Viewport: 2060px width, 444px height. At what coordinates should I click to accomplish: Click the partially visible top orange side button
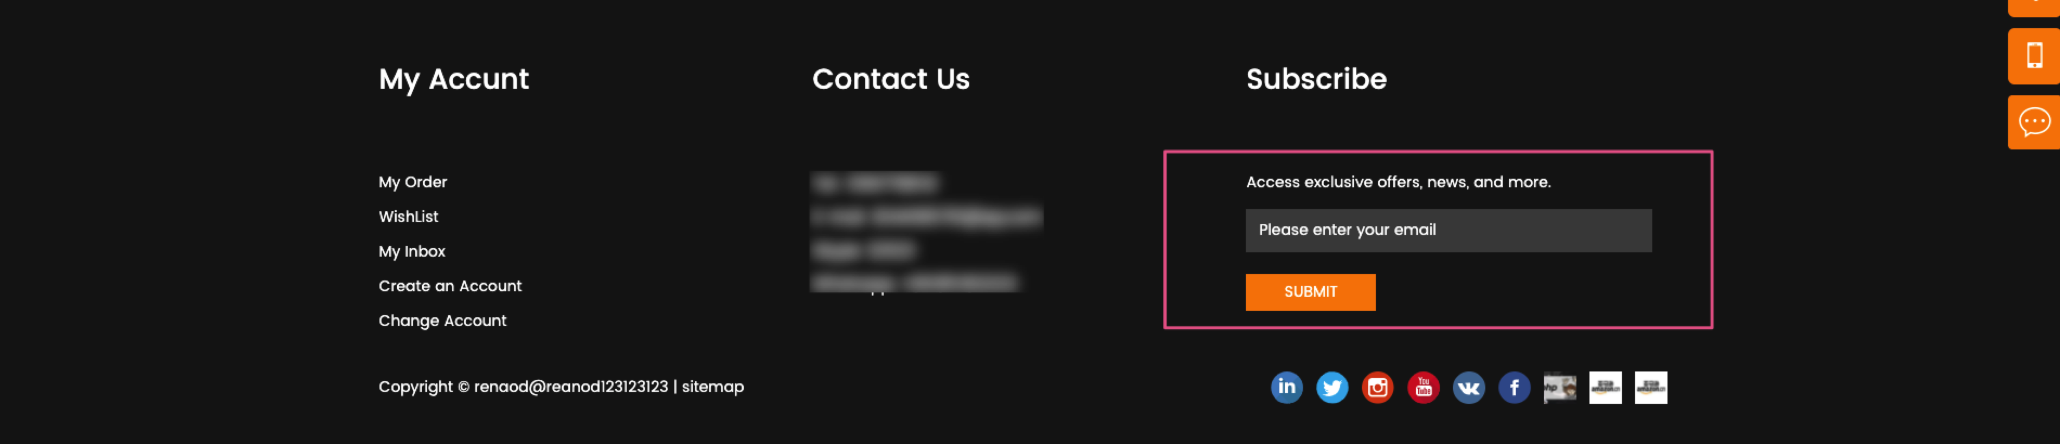[2033, 7]
